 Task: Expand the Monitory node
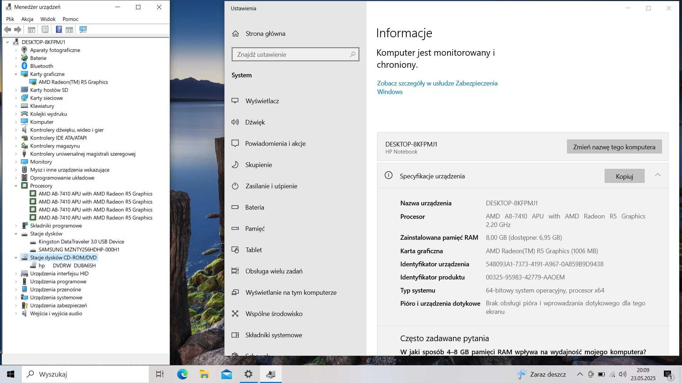point(16,162)
